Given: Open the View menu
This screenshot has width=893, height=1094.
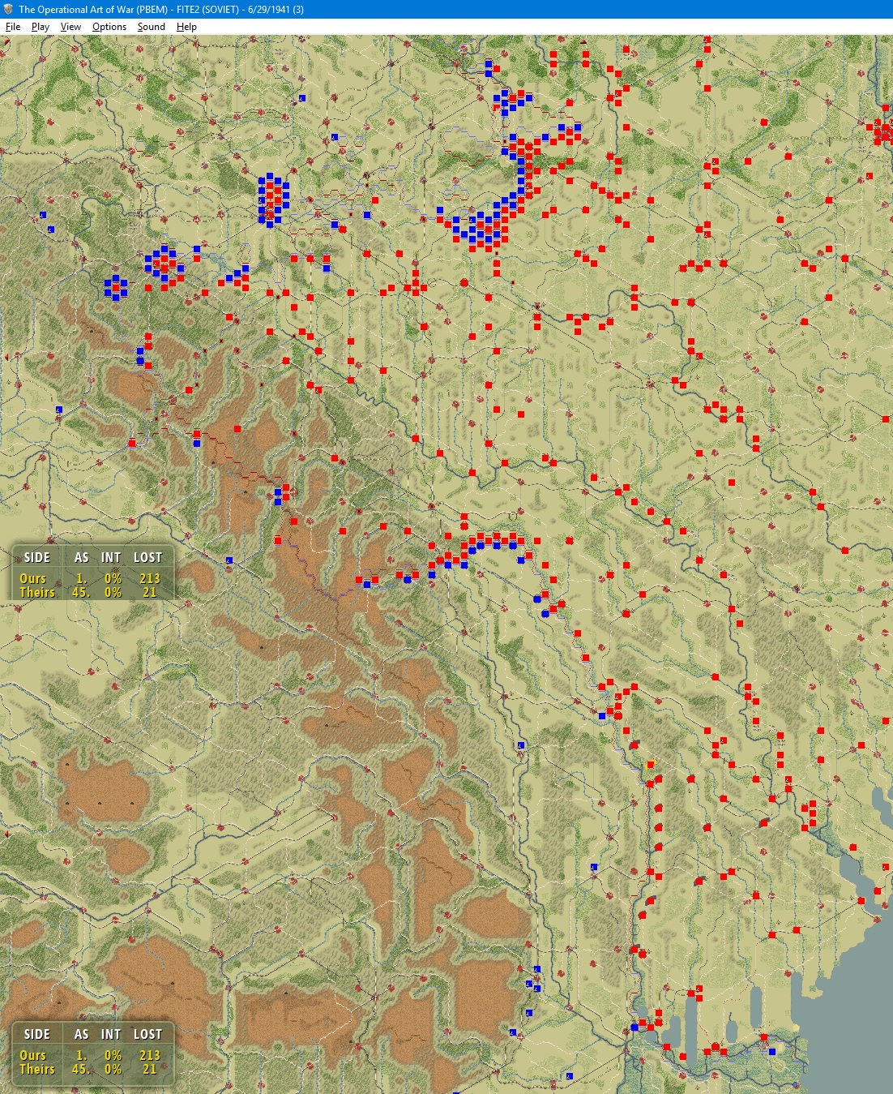Looking at the screenshot, I should click(70, 27).
